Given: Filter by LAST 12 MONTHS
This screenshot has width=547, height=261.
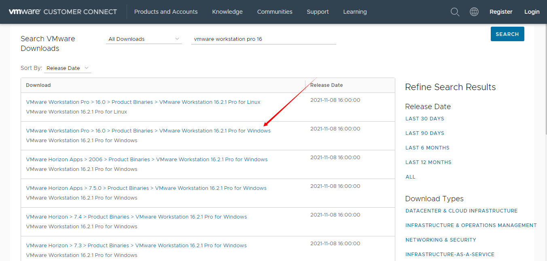Looking at the screenshot, I should (x=428, y=162).
